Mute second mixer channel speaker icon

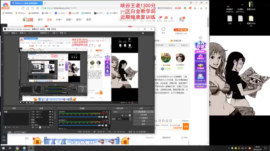pos(103,125)
